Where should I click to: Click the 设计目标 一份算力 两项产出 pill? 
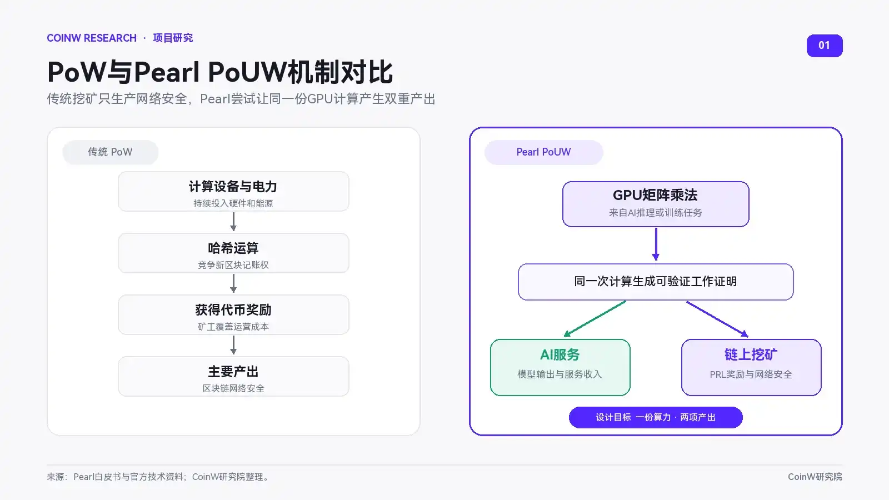tap(656, 417)
